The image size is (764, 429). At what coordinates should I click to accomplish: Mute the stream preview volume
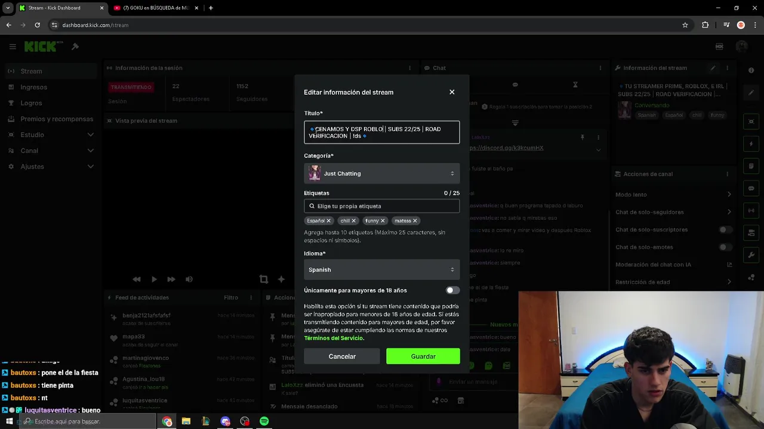click(189, 279)
